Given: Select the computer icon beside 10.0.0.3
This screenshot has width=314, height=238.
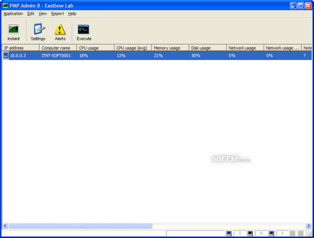Looking at the screenshot, I should pos(6,55).
